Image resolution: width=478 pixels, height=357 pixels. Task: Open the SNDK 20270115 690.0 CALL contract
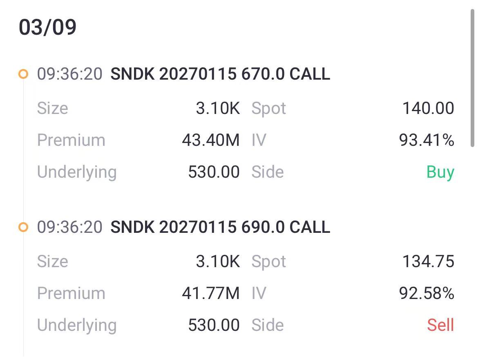pyautogui.click(x=220, y=227)
